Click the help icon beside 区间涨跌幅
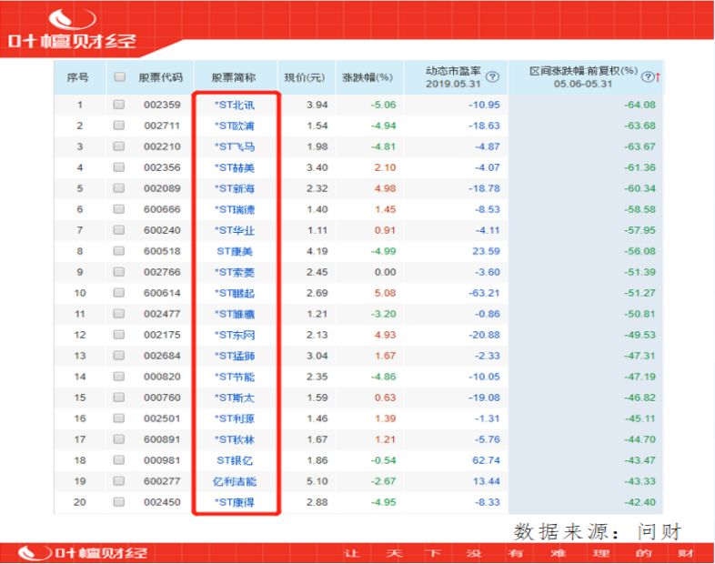This screenshot has height=564, width=715. [648, 76]
